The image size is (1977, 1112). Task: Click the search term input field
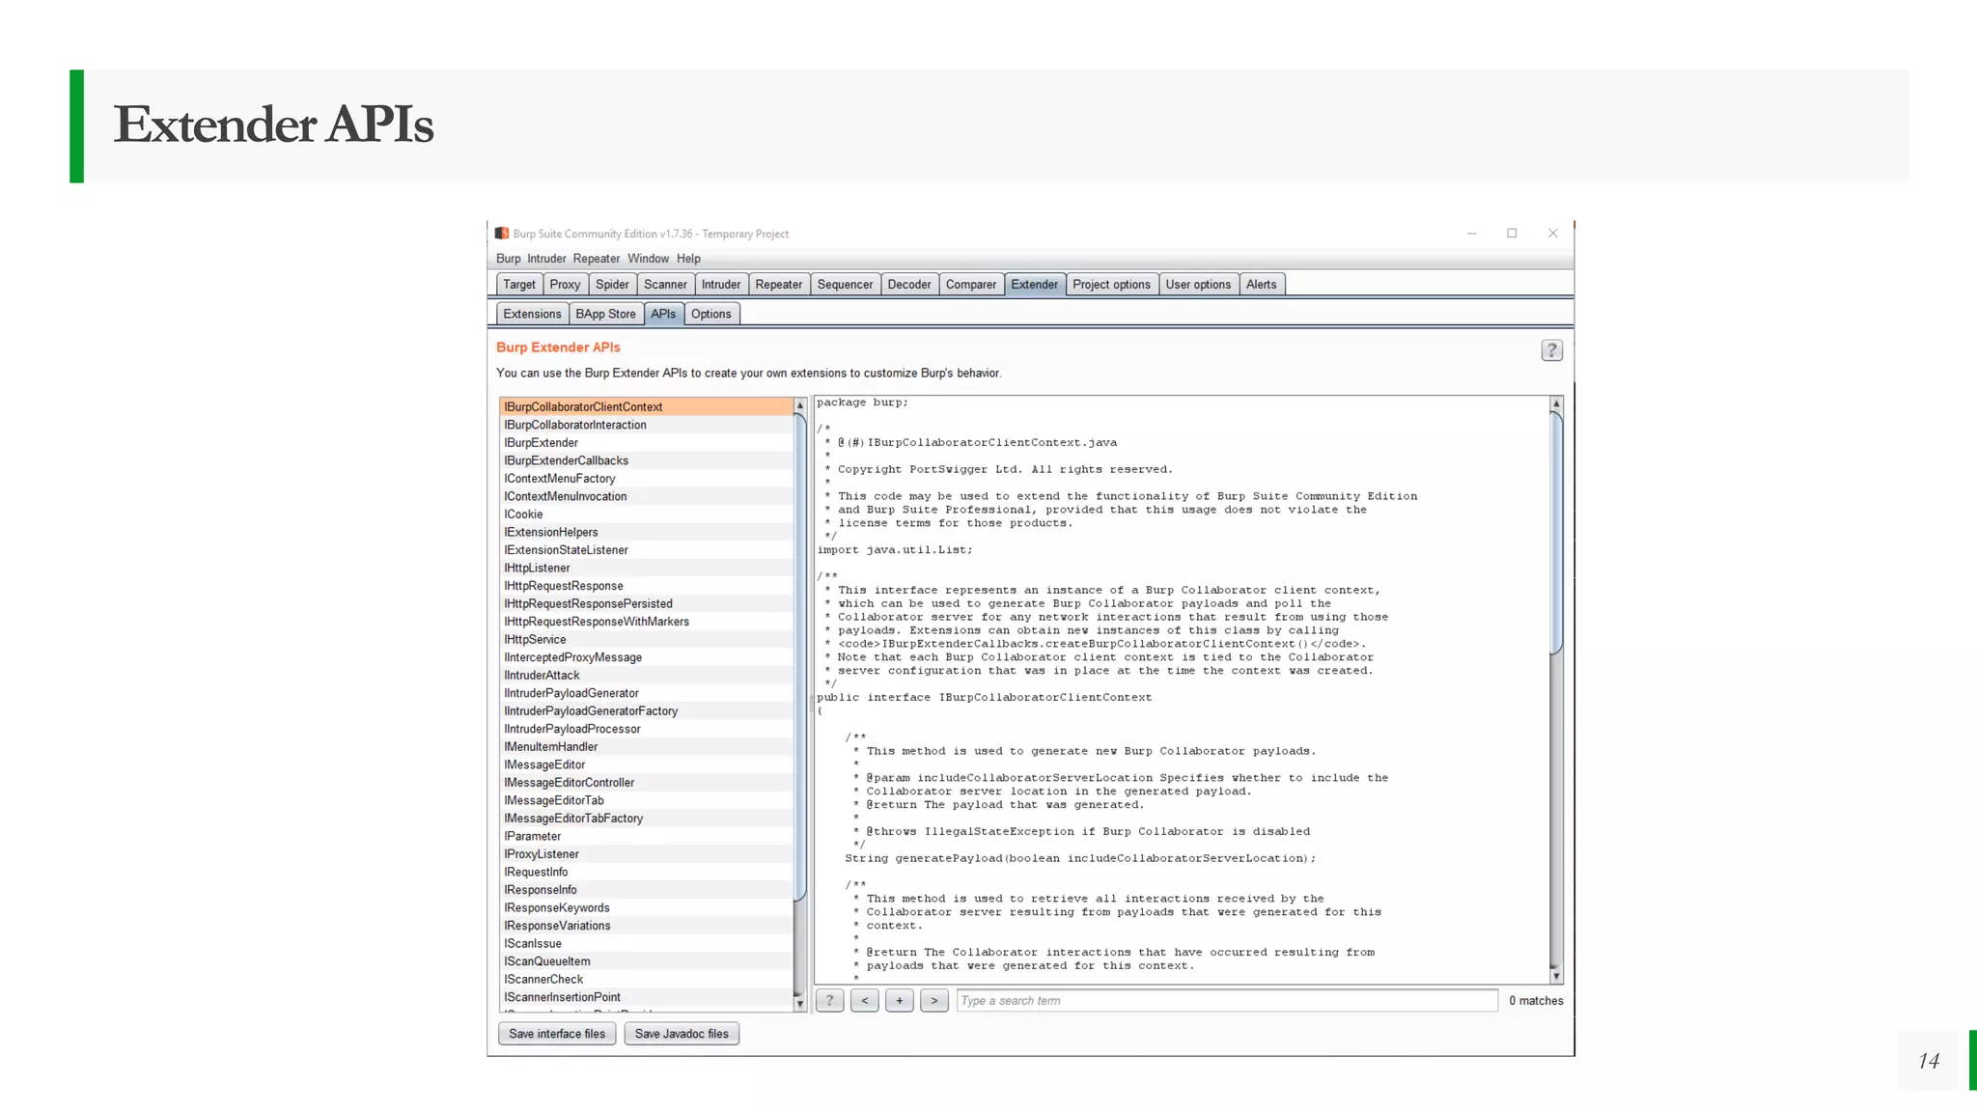pyautogui.click(x=1227, y=1001)
